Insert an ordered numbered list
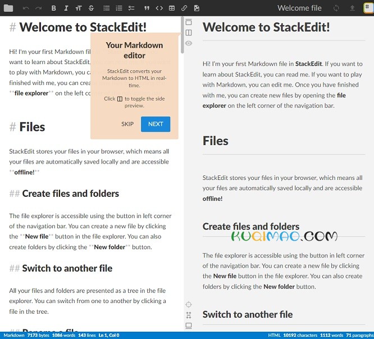 tap(119, 8)
